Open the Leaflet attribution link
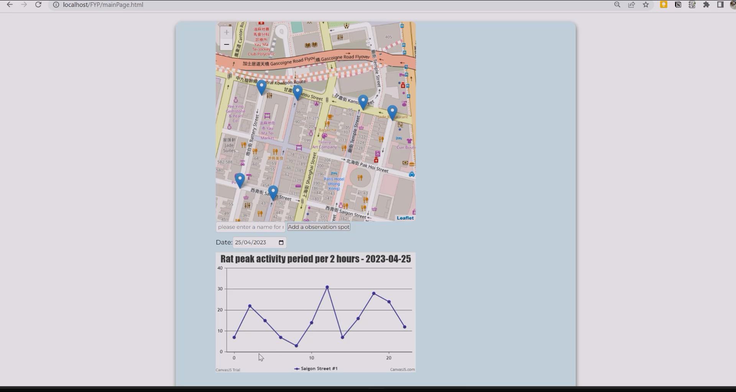The image size is (736, 392). click(x=405, y=218)
